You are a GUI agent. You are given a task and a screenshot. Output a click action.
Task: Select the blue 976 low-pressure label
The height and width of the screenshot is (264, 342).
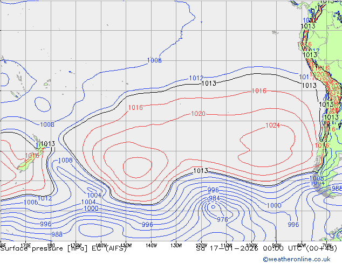pyautogui.click(x=222, y=219)
